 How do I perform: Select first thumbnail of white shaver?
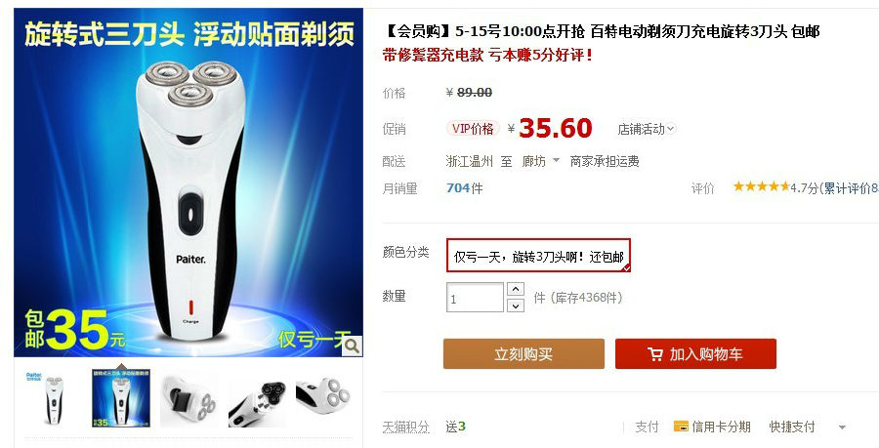point(54,398)
